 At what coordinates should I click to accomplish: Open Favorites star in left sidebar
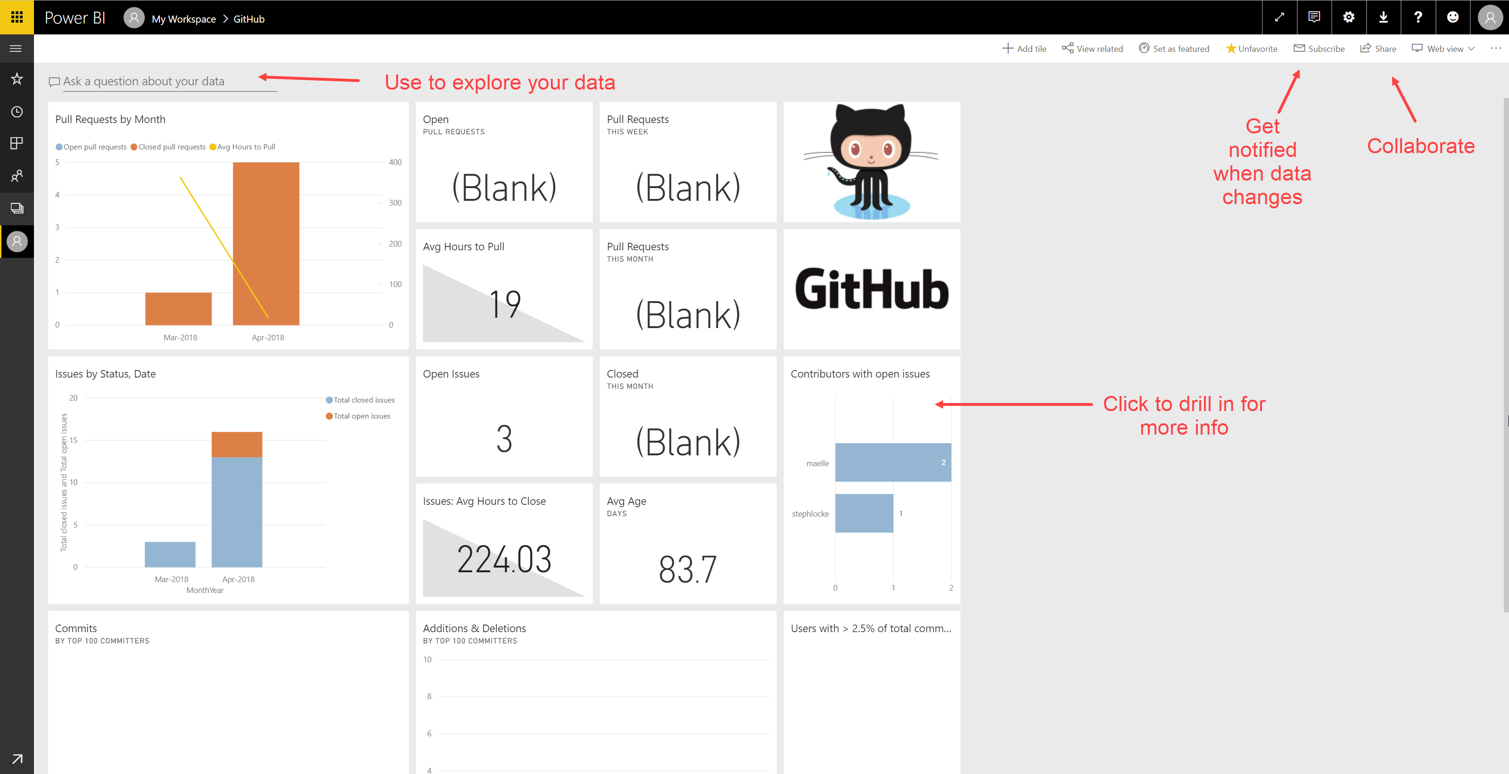[17, 78]
